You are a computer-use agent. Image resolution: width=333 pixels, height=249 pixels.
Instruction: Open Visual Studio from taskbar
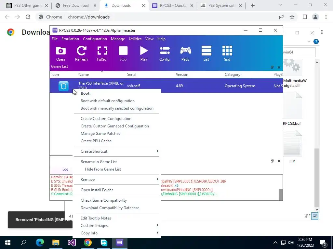[72, 243]
